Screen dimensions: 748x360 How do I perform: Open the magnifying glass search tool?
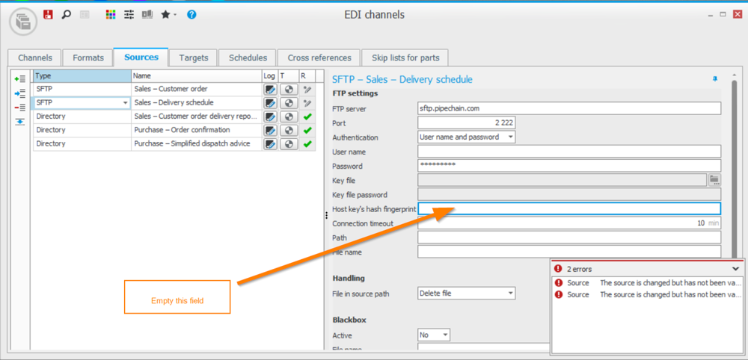pyautogui.click(x=67, y=15)
